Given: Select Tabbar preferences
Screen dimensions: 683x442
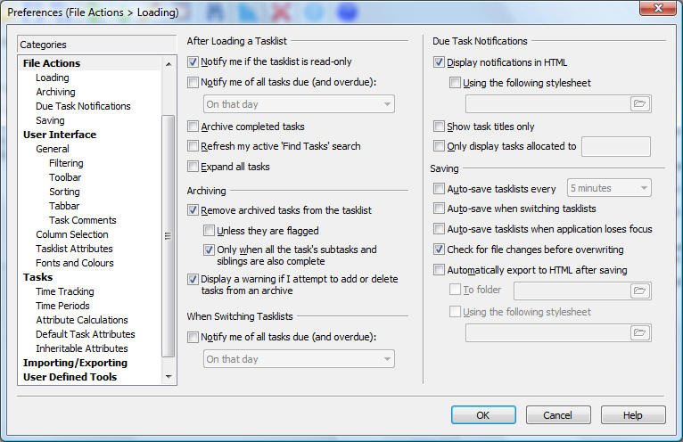Looking at the screenshot, I should tap(64, 206).
